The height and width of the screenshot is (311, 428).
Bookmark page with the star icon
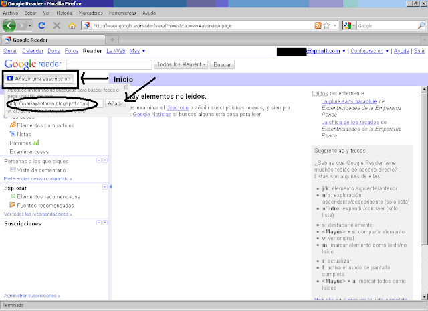point(326,25)
